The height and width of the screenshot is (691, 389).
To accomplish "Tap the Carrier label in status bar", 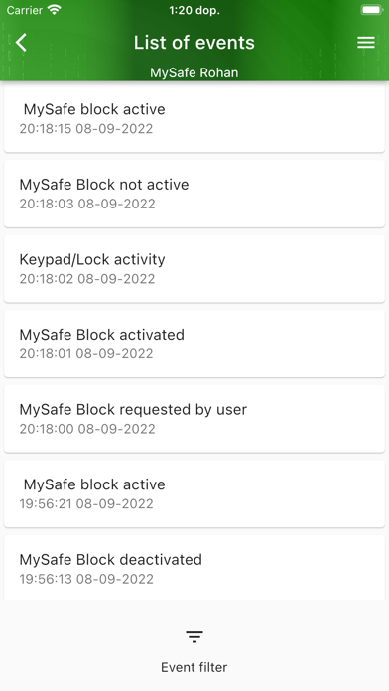I will pos(25,10).
